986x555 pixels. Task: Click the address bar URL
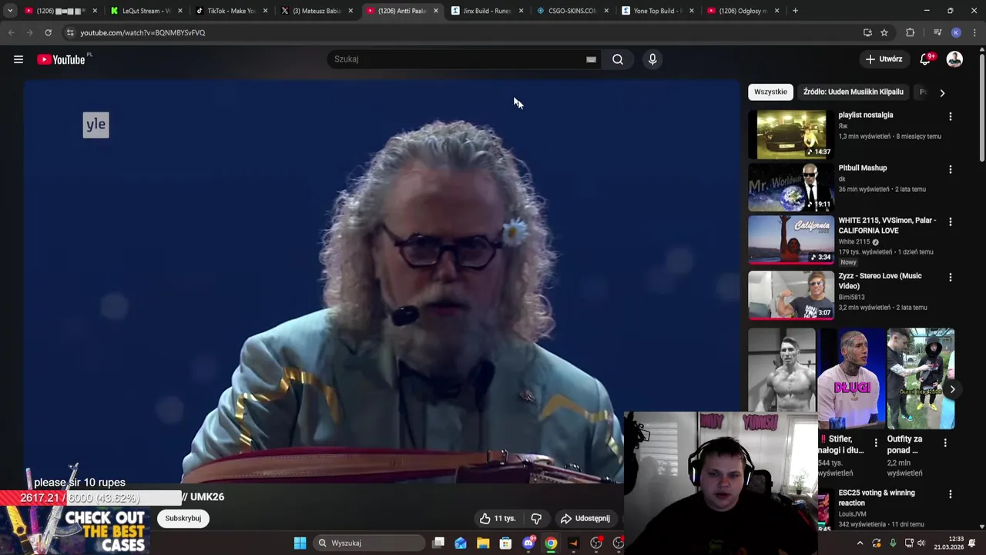(143, 33)
